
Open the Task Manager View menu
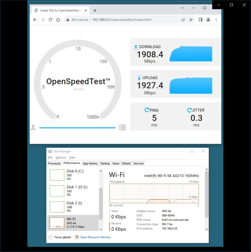point(72,157)
